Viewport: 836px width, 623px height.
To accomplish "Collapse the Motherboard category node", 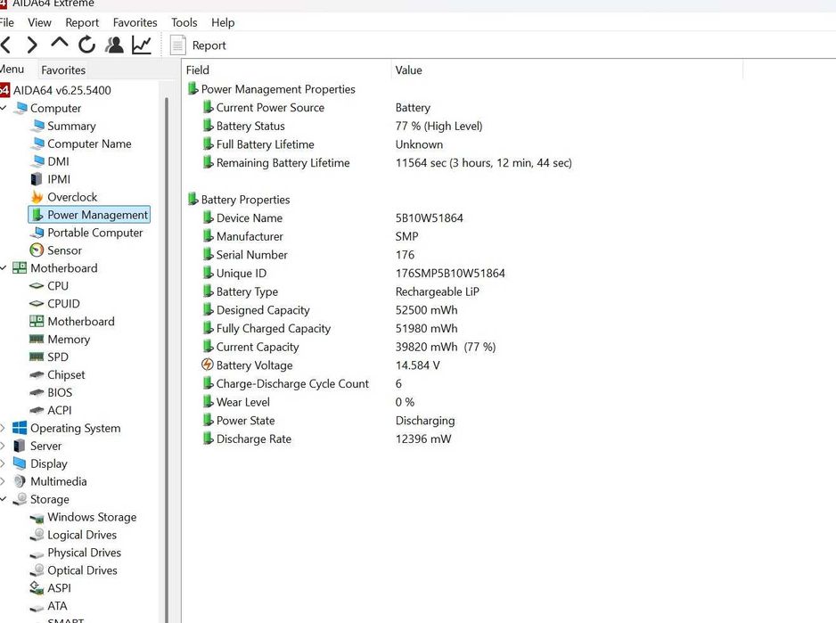I will pyautogui.click(x=4, y=267).
